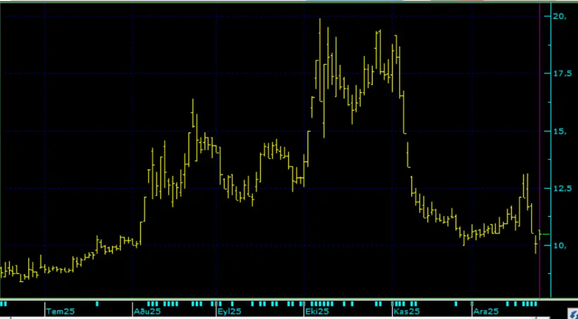Select the Eyl25 month label
Screen dimensions: 578x319
pyautogui.click(x=229, y=311)
